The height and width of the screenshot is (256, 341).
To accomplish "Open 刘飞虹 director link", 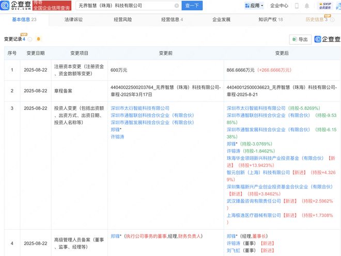I will coord(234,250).
